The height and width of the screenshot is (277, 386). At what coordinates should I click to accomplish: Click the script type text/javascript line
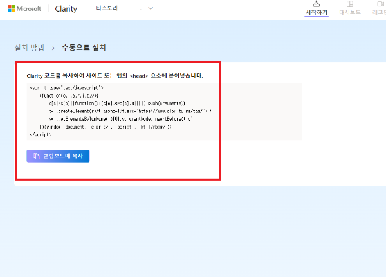(x=66, y=88)
